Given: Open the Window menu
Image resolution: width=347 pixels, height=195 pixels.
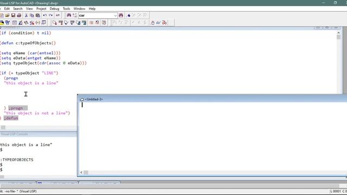Looking at the screenshot, I should pyautogui.click(x=79, y=9).
